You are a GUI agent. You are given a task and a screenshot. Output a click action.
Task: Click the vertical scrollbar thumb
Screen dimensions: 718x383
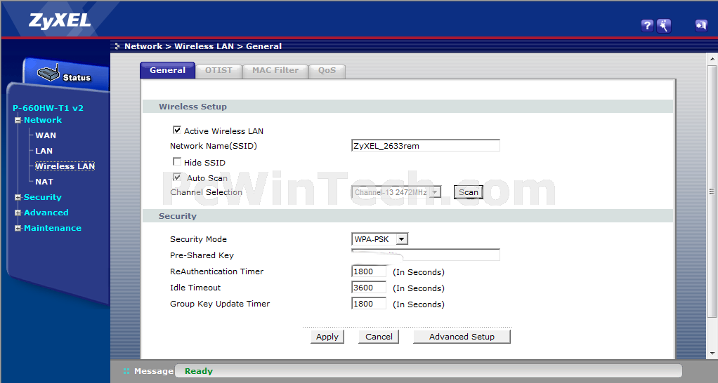pos(712,191)
